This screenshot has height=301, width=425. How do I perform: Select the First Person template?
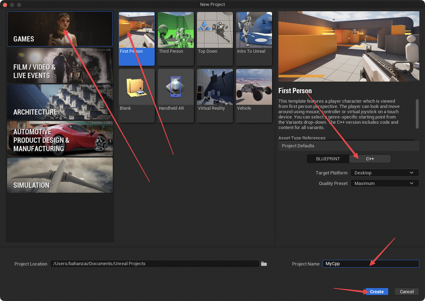tap(137, 39)
